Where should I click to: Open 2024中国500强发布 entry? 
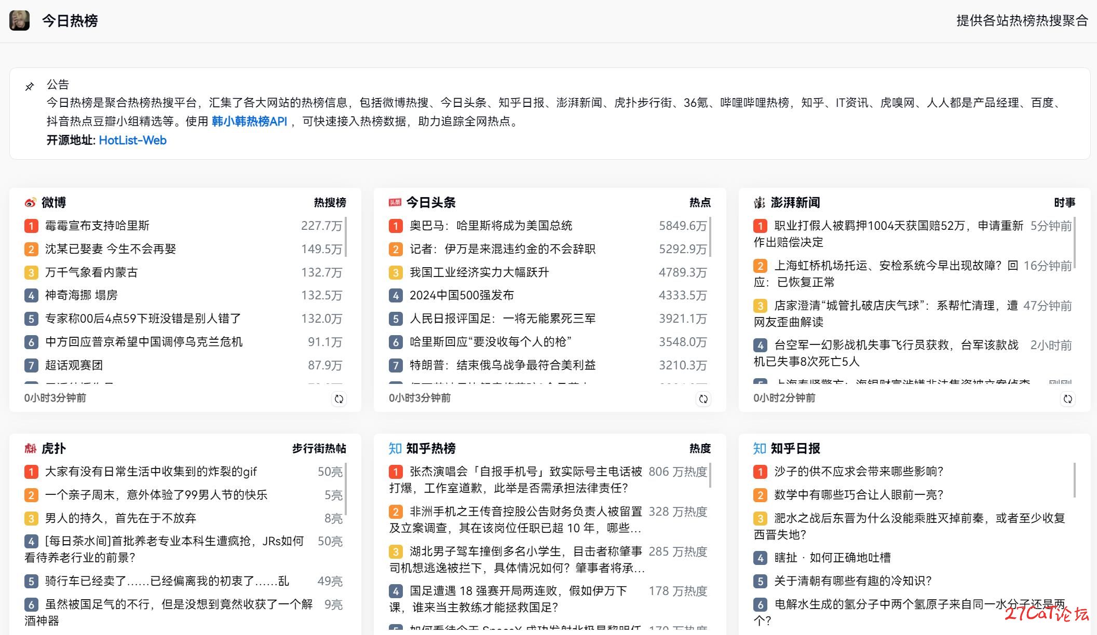[462, 295]
